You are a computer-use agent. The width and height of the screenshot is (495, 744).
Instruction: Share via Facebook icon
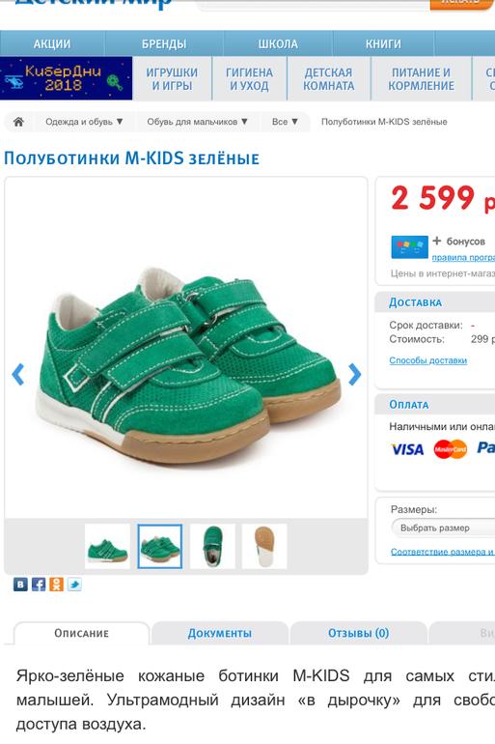click(39, 585)
